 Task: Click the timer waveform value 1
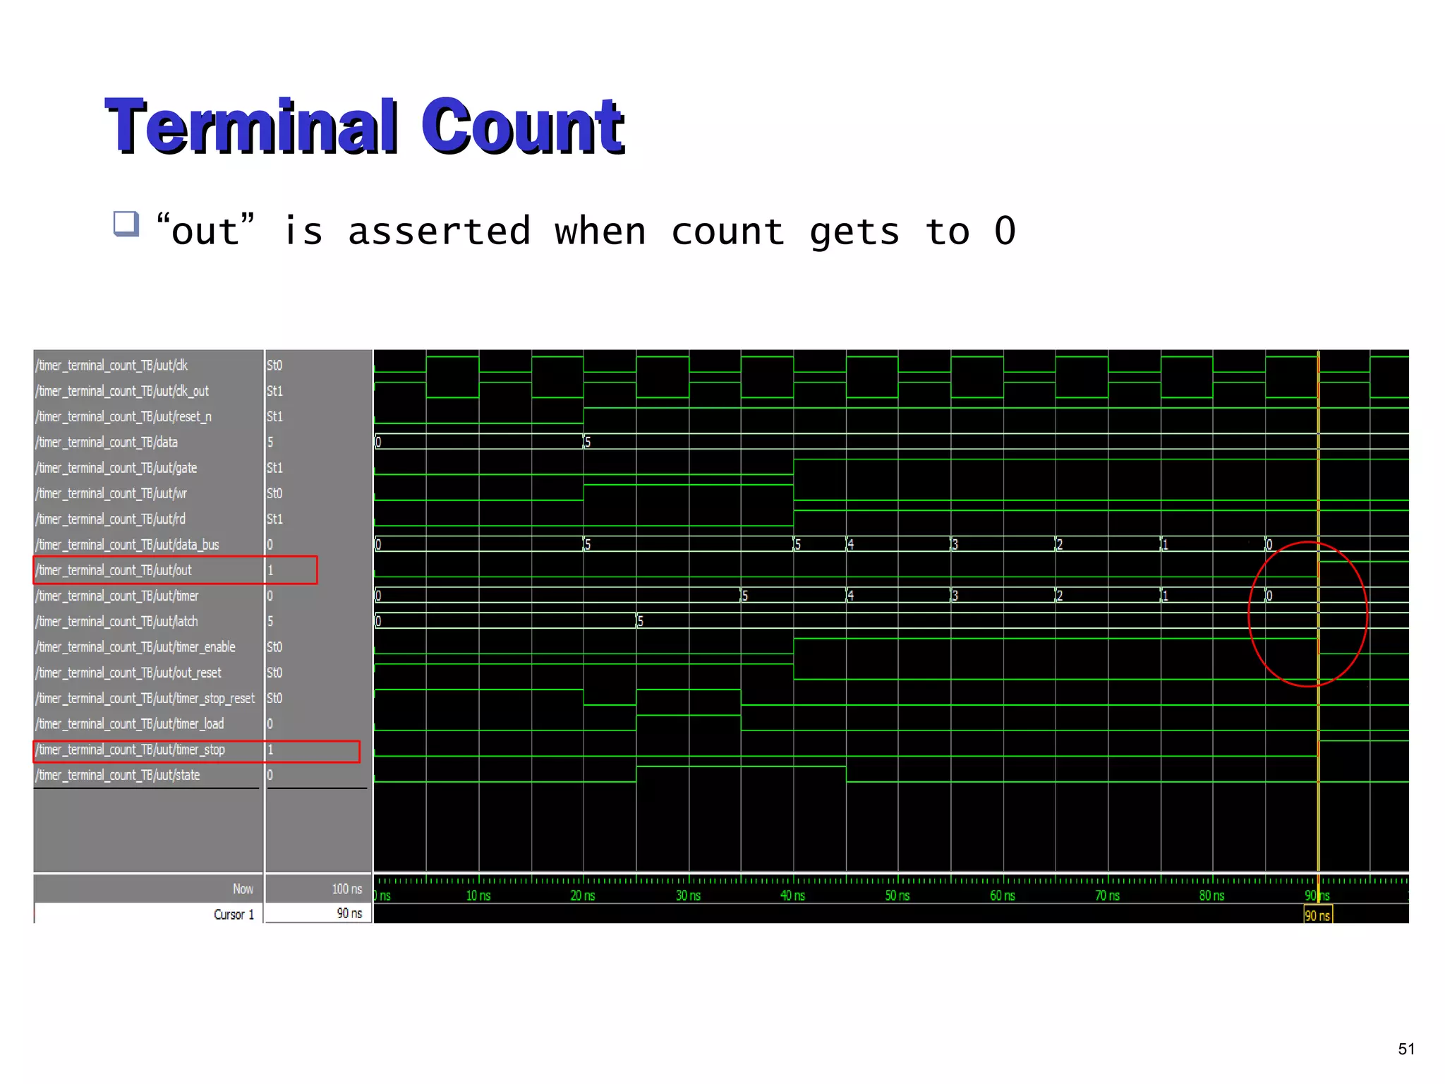click(x=1164, y=596)
